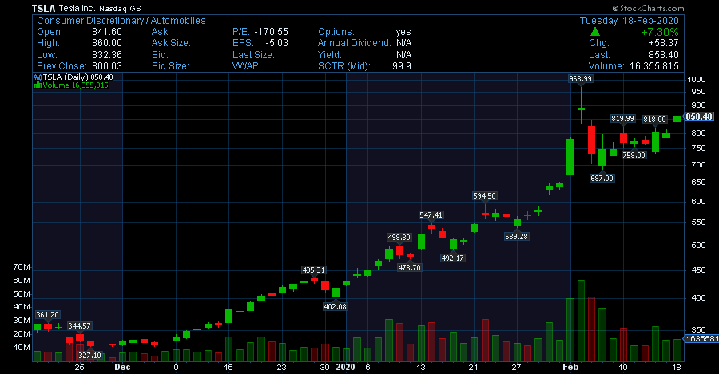Click the last green candlestick near 858.40
Screen dimensions: 719x374
[677, 120]
